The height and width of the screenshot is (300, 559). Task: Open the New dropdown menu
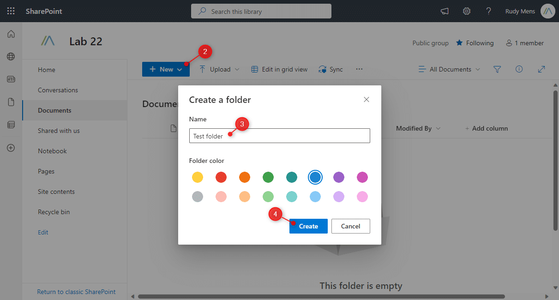(x=166, y=69)
